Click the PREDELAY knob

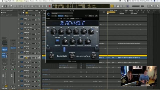tap(76, 32)
